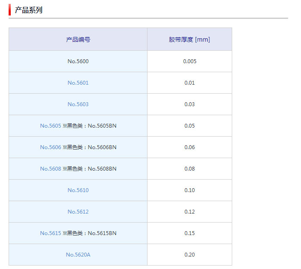Visit the No.5620A product link
The width and height of the screenshot is (301, 269).
click(78, 254)
